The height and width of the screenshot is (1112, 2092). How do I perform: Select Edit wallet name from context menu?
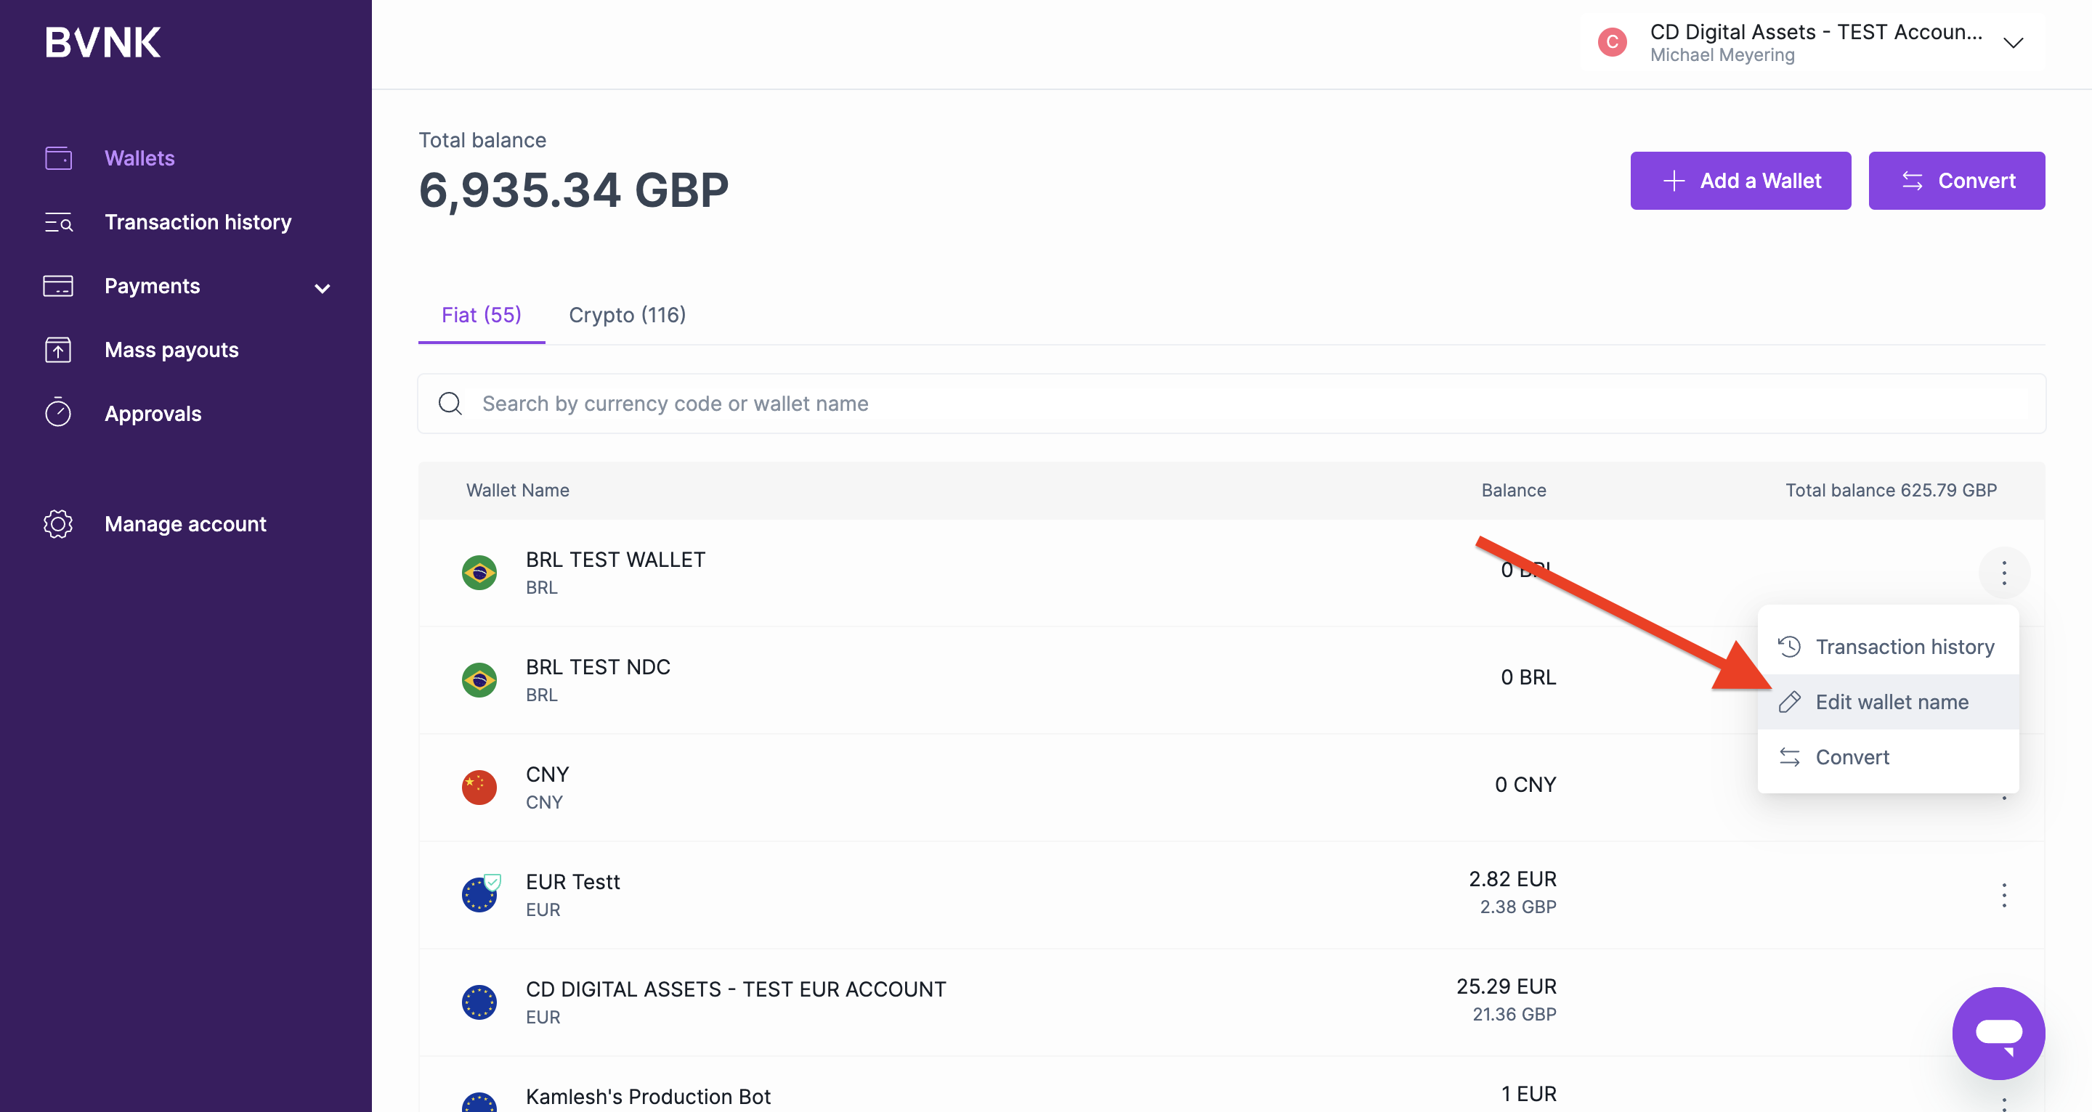[x=1891, y=702]
